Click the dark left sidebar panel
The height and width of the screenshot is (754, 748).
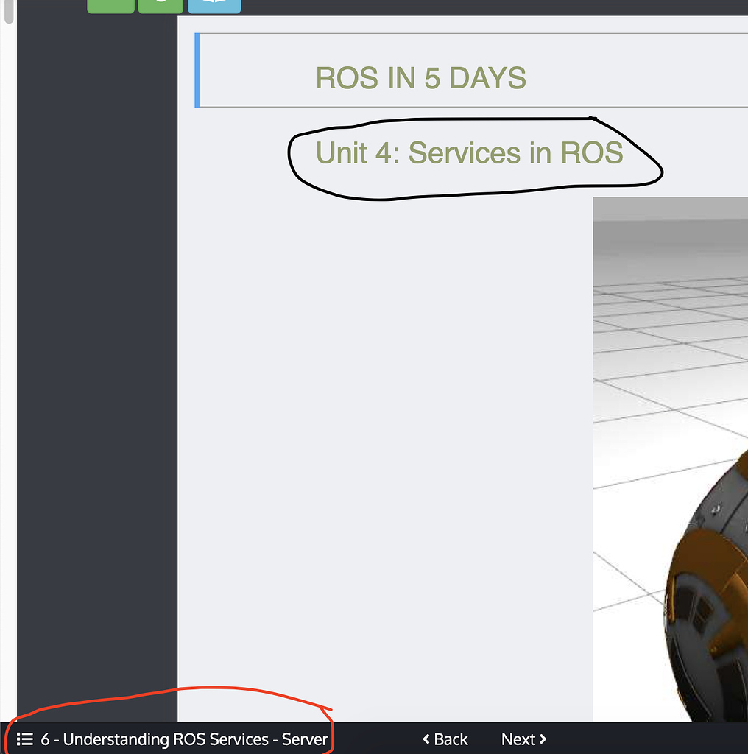(x=96, y=368)
